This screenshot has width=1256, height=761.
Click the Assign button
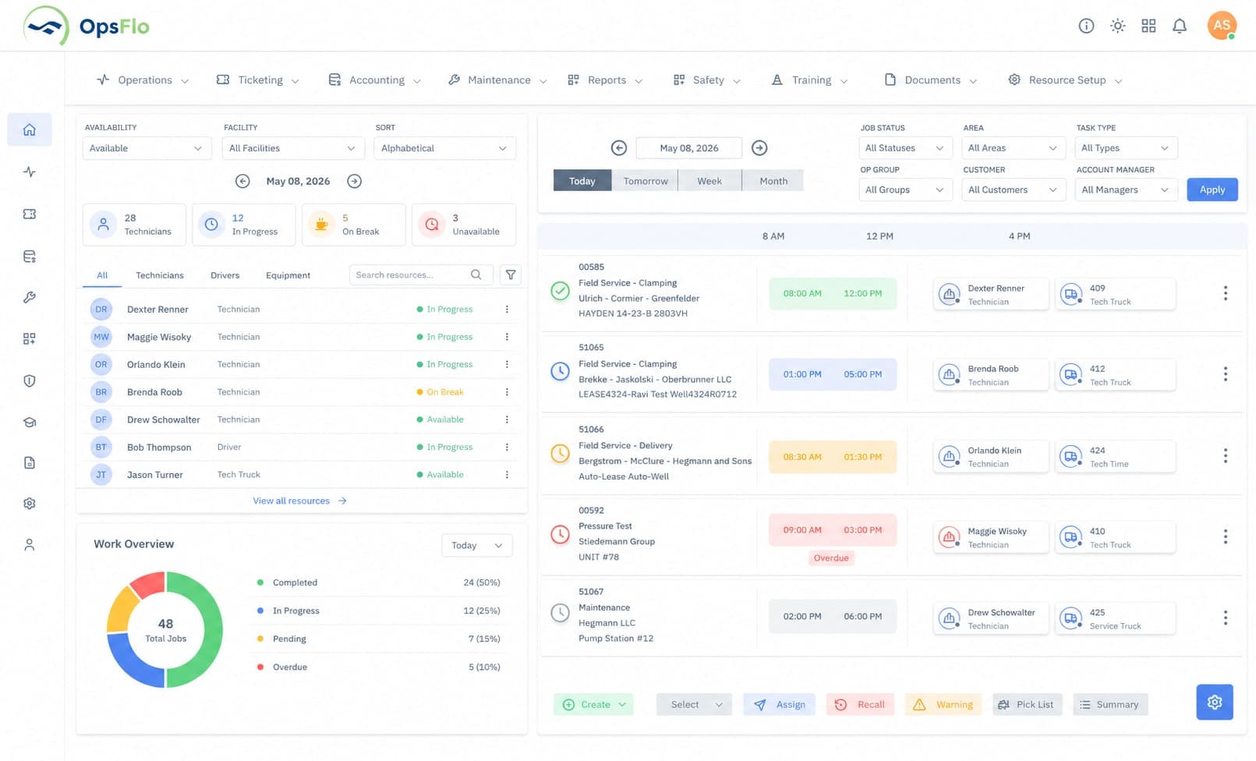[780, 705]
